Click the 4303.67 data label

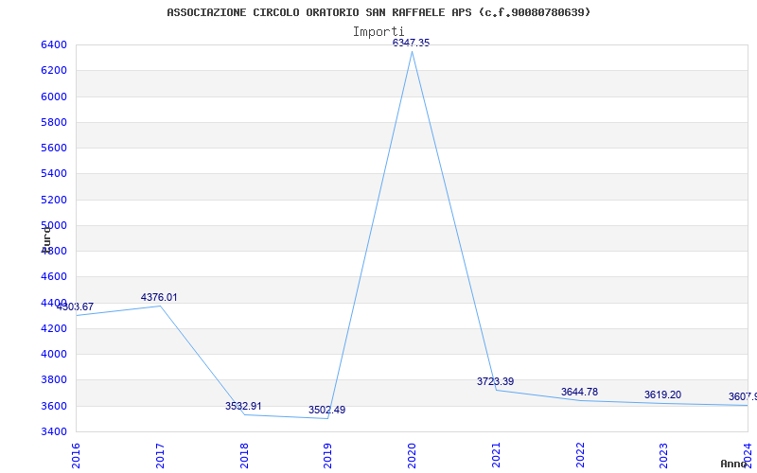tap(76, 307)
